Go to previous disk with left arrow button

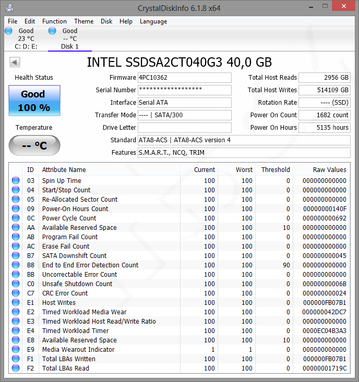[x=15, y=63]
